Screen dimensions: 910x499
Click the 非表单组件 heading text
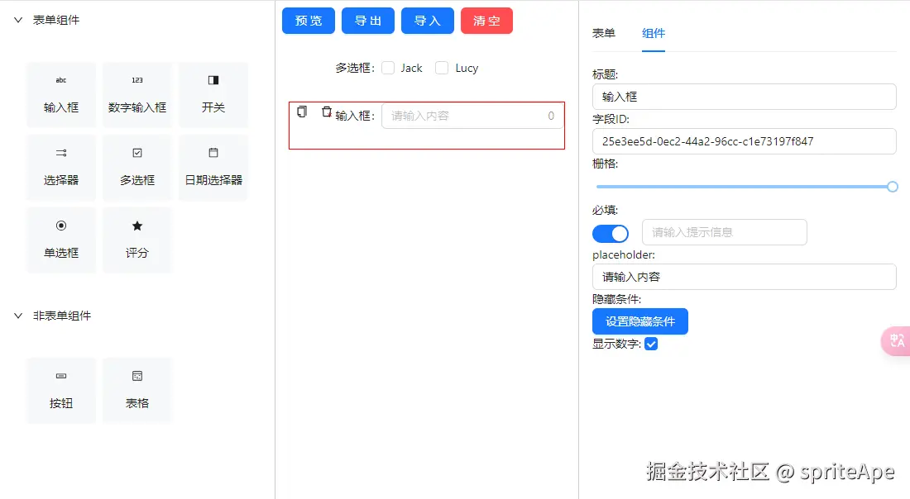62,316
